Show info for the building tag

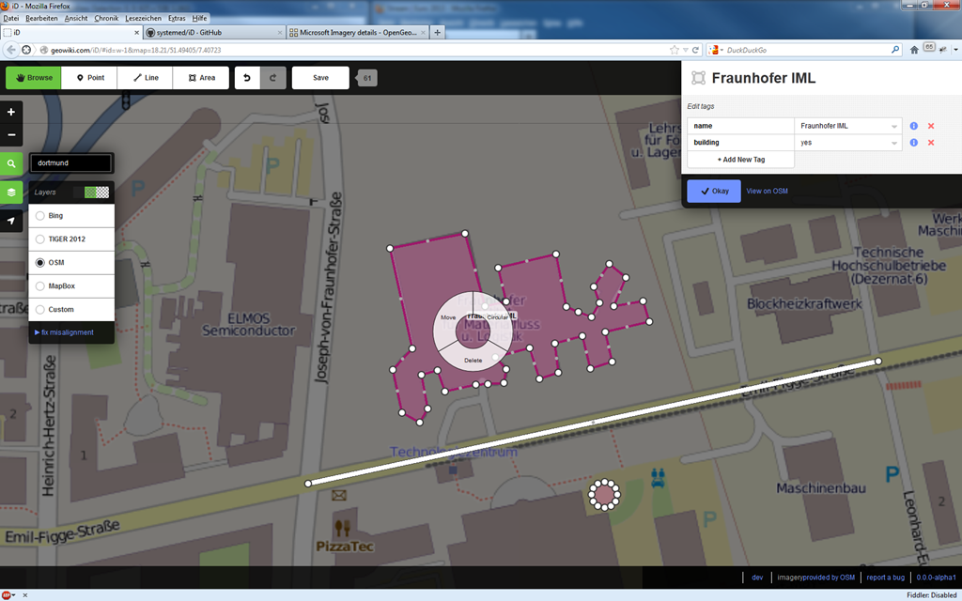pyautogui.click(x=913, y=143)
